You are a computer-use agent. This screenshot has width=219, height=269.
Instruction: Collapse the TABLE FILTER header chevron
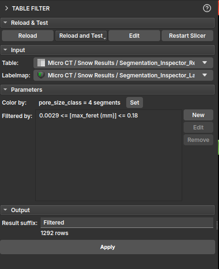[x=7, y=8]
